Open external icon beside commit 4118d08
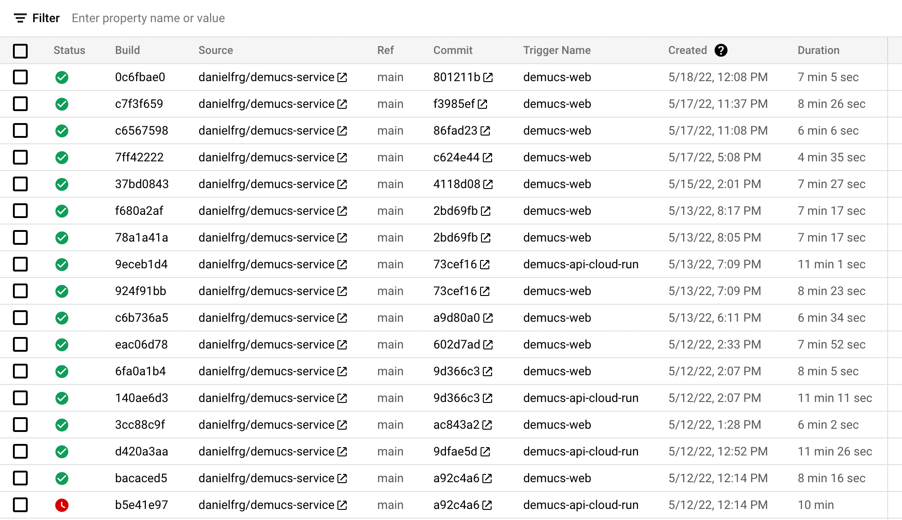This screenshot has height=520, width=902. [x=488, y=184]
